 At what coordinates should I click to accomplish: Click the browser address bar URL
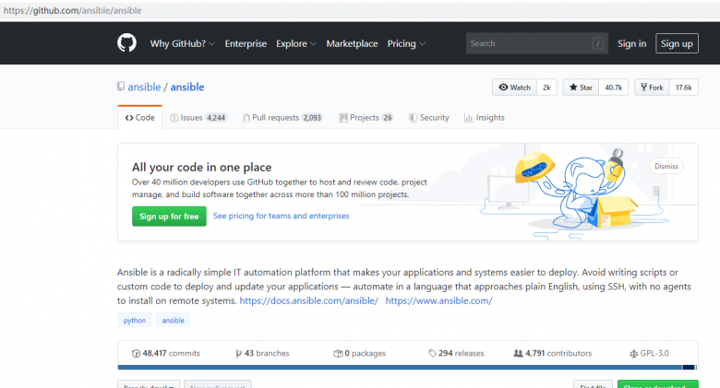[73, 10]
